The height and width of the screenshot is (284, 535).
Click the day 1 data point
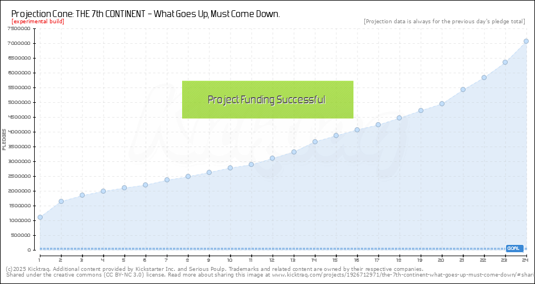click(40, 217)
